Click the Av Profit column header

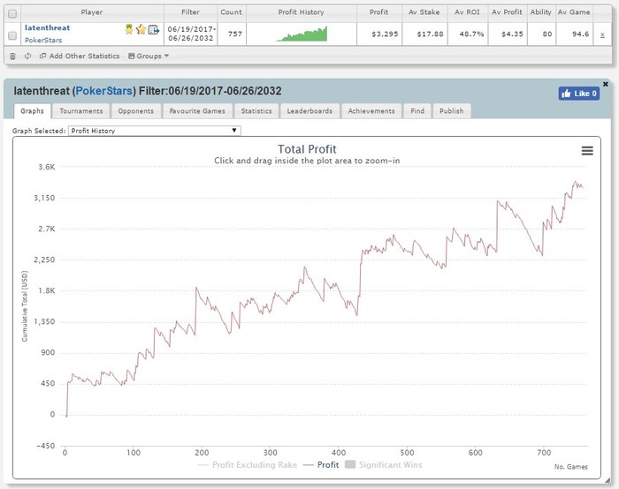507,12
